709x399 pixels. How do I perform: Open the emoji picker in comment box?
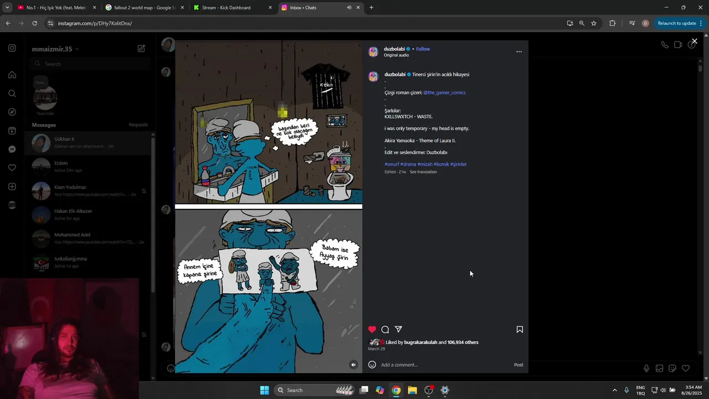pyautogui.click(x=372, y=365)
